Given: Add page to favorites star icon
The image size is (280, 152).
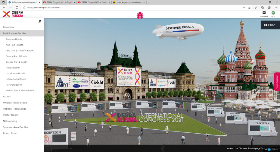Looking at the screenshot, I should tap(249, 8).
